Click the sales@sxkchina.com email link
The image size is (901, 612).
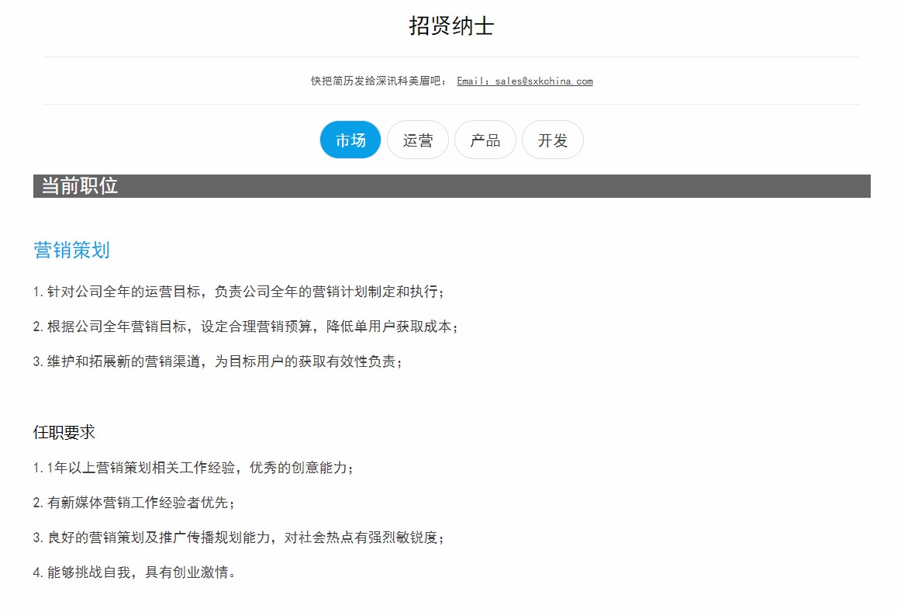pos(524,81)
